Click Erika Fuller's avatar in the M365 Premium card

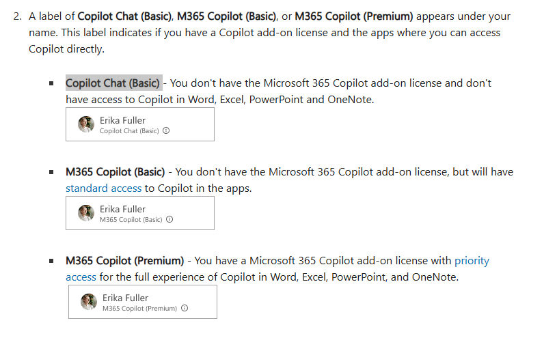(89, 302)
